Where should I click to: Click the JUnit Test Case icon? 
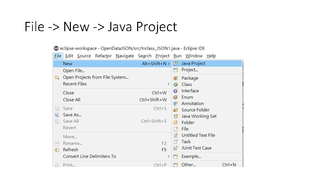click(176, 148)
